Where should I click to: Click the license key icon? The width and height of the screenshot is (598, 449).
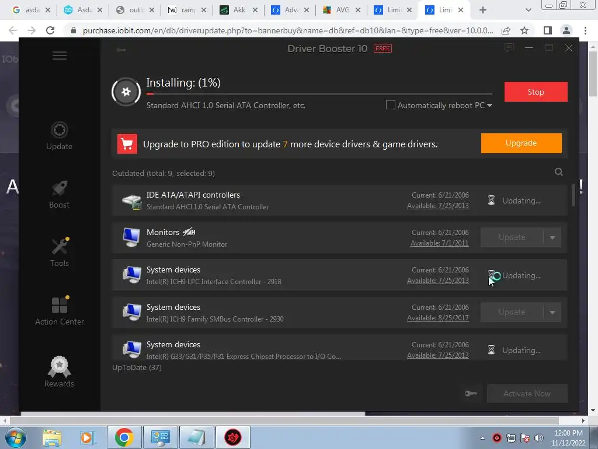click(471, 393)
